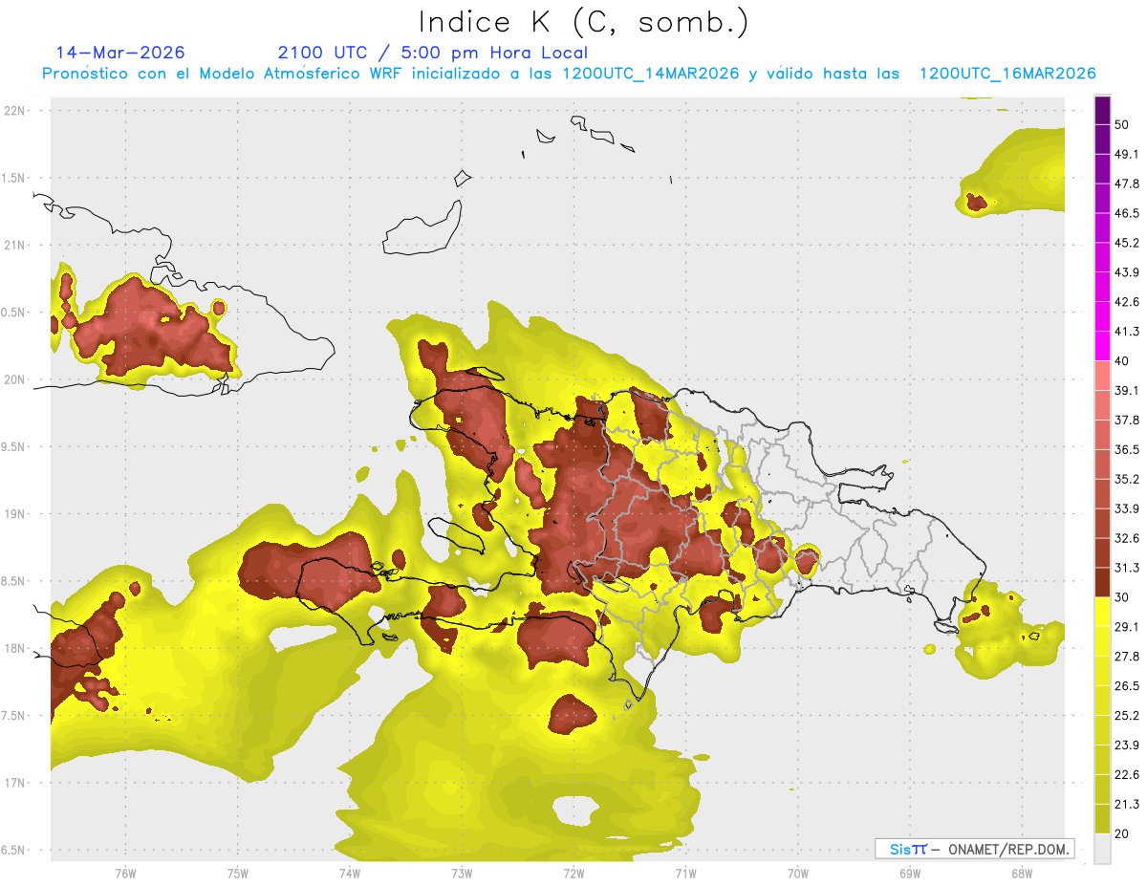This screenshot has height=886, width=1147.
Task: Click the time text "2100 UTC / 5:00 pm Hora Local"
Action: 432,53
